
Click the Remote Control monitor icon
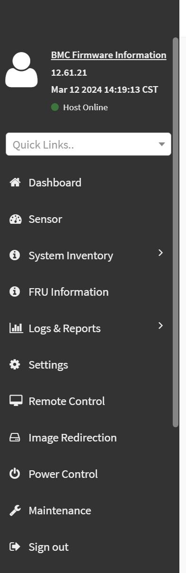click(16, 401)
